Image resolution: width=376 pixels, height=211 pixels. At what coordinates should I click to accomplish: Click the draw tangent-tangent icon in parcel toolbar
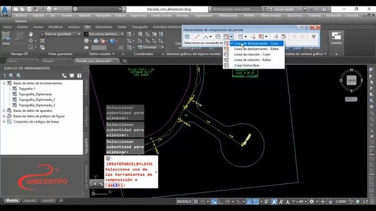coord(218,36)
